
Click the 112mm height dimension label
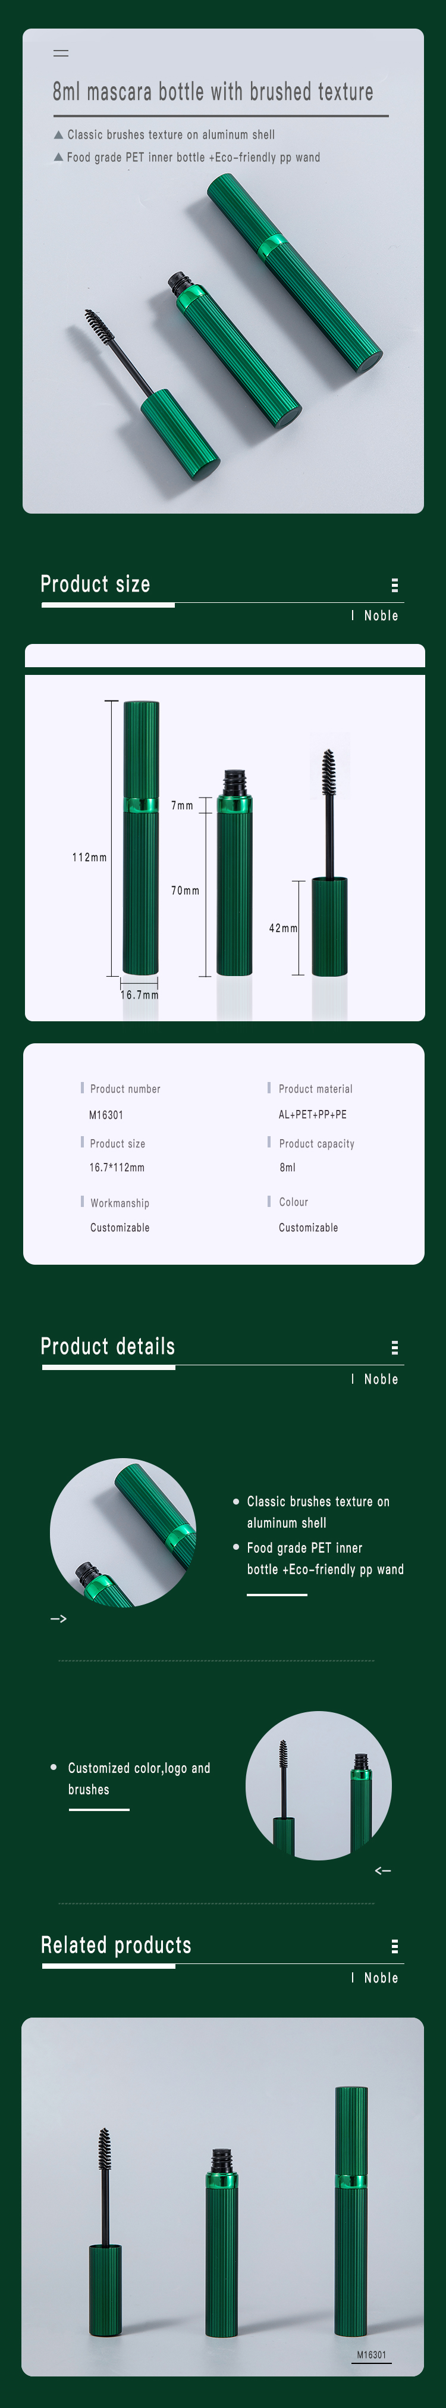[x=90, y=857]
